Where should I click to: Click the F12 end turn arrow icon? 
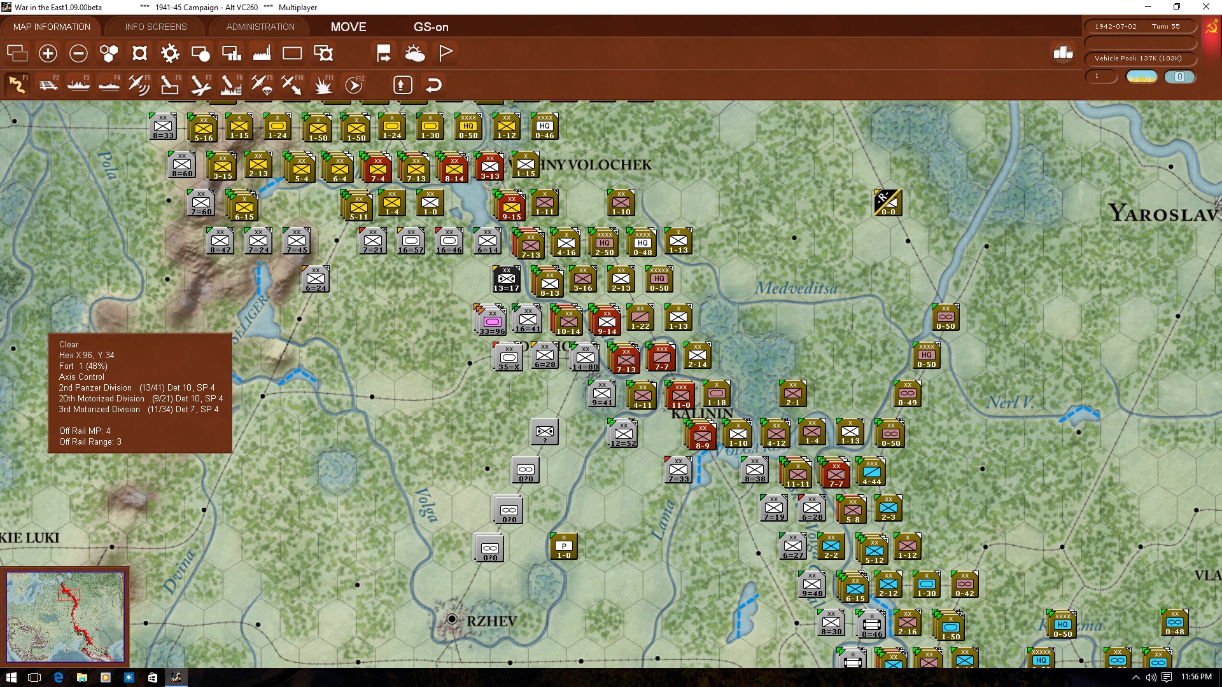354,84
